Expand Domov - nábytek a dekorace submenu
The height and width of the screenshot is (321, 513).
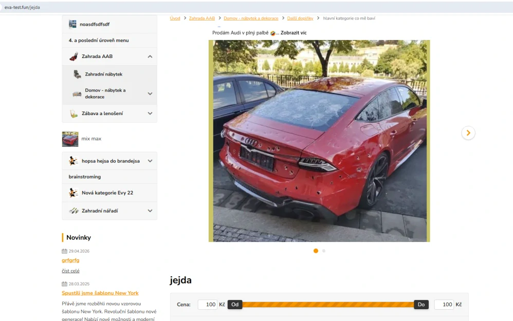tap(150, 93)
